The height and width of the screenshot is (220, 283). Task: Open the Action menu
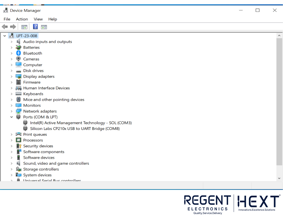point(22,19)
